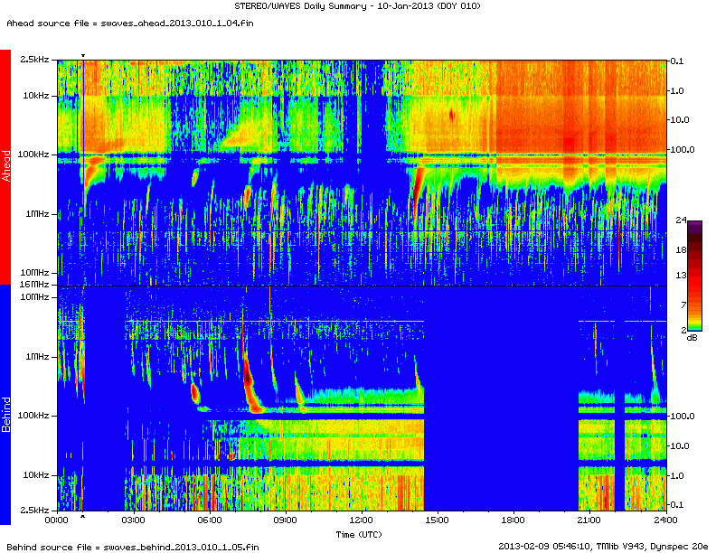Click the 24:00 end-of-day time label
Viewport: 716px width, 553px height.
665,520
